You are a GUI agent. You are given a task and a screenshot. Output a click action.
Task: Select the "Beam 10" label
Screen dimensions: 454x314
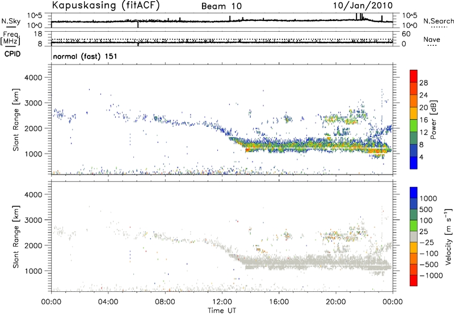221,6
